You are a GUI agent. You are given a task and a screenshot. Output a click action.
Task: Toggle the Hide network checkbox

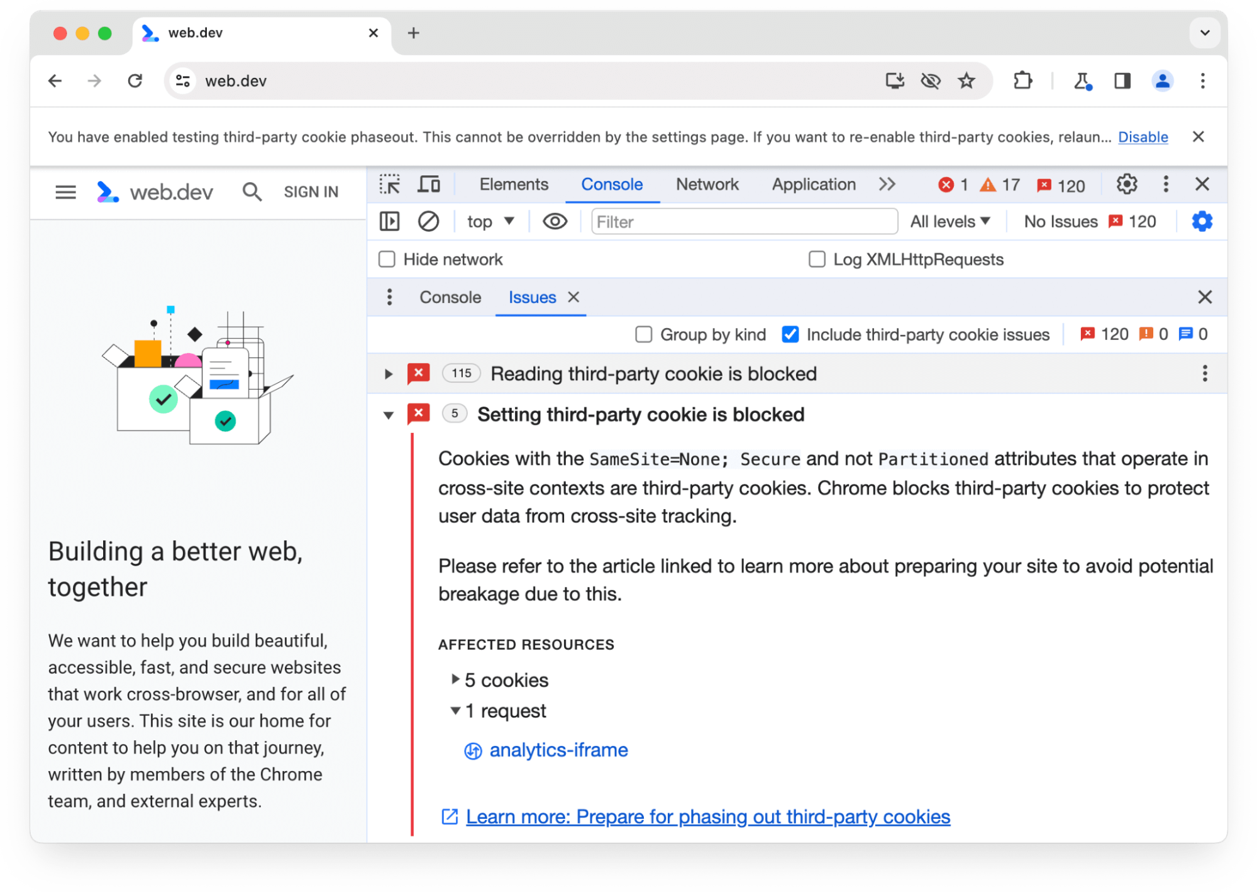click(x=388, y=258)
